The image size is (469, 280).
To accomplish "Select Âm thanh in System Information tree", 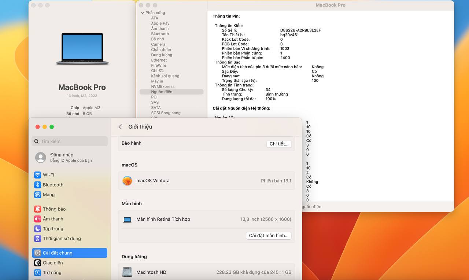I will pyautogui.click(x=160, y=29).
